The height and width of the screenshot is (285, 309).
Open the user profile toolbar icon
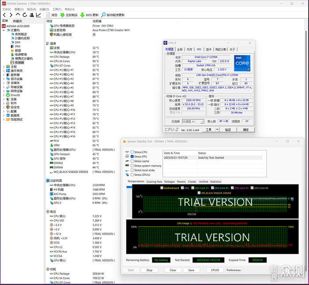click(x=31, y=15)
